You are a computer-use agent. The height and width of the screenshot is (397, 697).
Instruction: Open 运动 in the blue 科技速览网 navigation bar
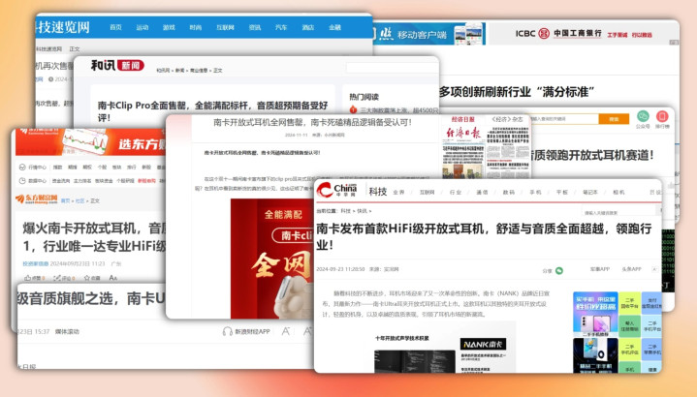click(143, 27)
